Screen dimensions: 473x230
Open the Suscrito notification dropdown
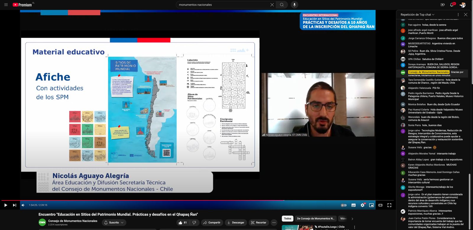(x=114, y=223)
